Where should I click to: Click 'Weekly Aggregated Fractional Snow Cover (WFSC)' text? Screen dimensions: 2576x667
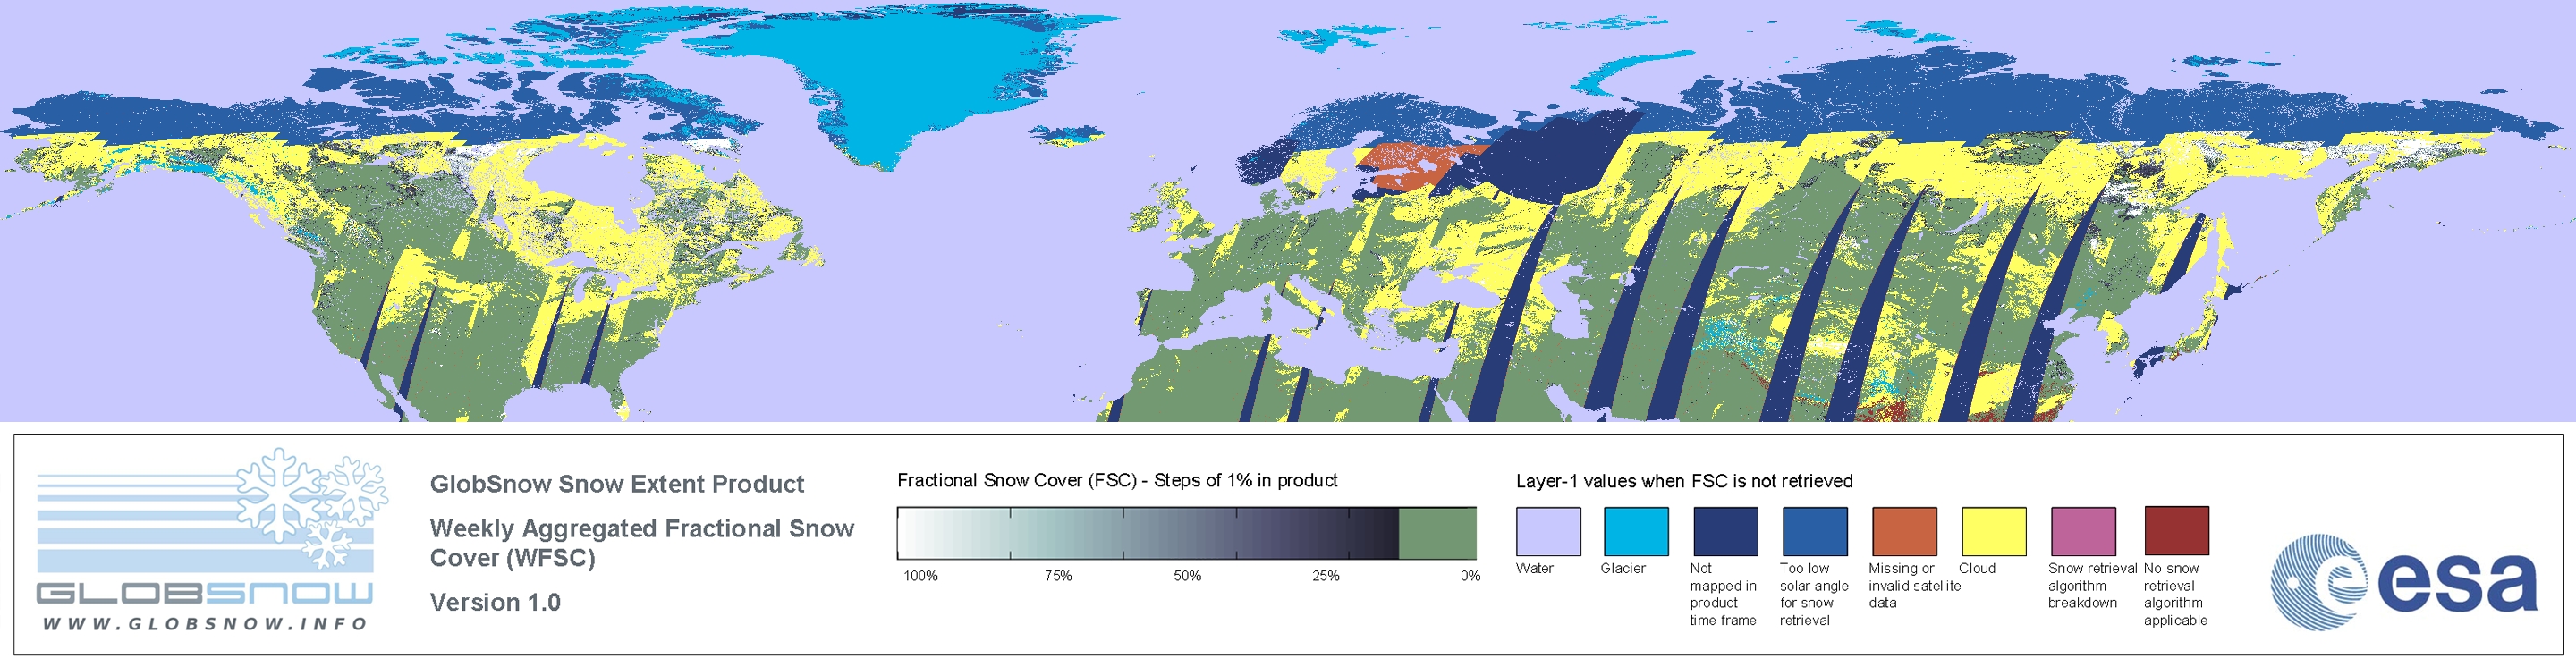click(641, 543)
